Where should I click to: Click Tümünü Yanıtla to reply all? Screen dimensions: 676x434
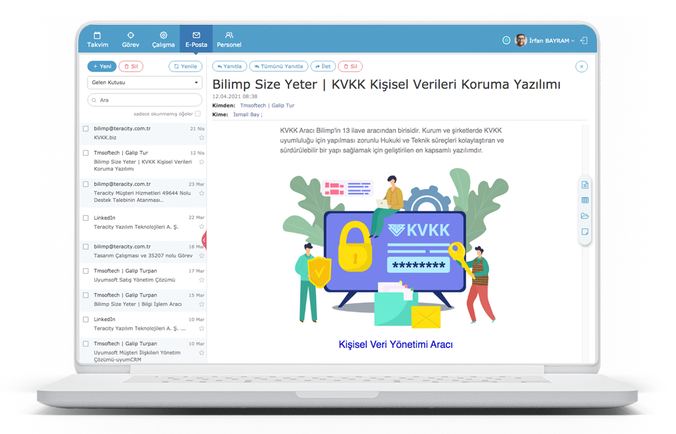[279, 66]
